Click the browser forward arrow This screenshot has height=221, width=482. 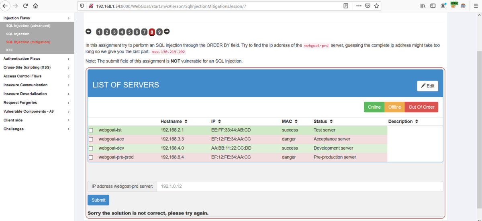(16, 6)
